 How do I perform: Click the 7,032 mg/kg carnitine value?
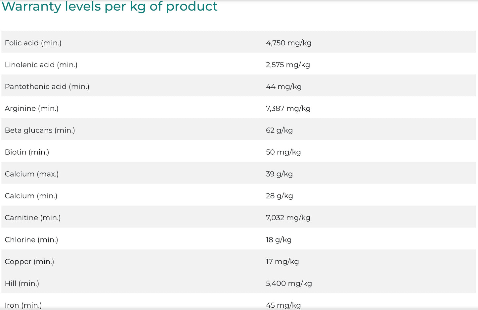click(288, 218)
